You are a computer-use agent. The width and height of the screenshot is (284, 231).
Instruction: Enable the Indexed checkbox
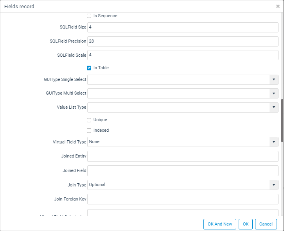tap(89, 131)
